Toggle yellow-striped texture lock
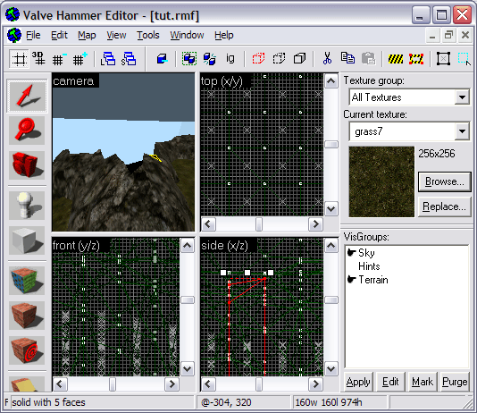477x413 pixels. (396, 59)
